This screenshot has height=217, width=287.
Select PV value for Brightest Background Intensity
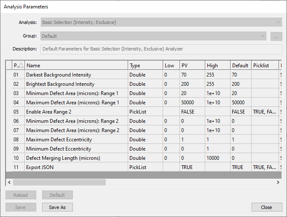pyautogui.click(x=191, y=84)
